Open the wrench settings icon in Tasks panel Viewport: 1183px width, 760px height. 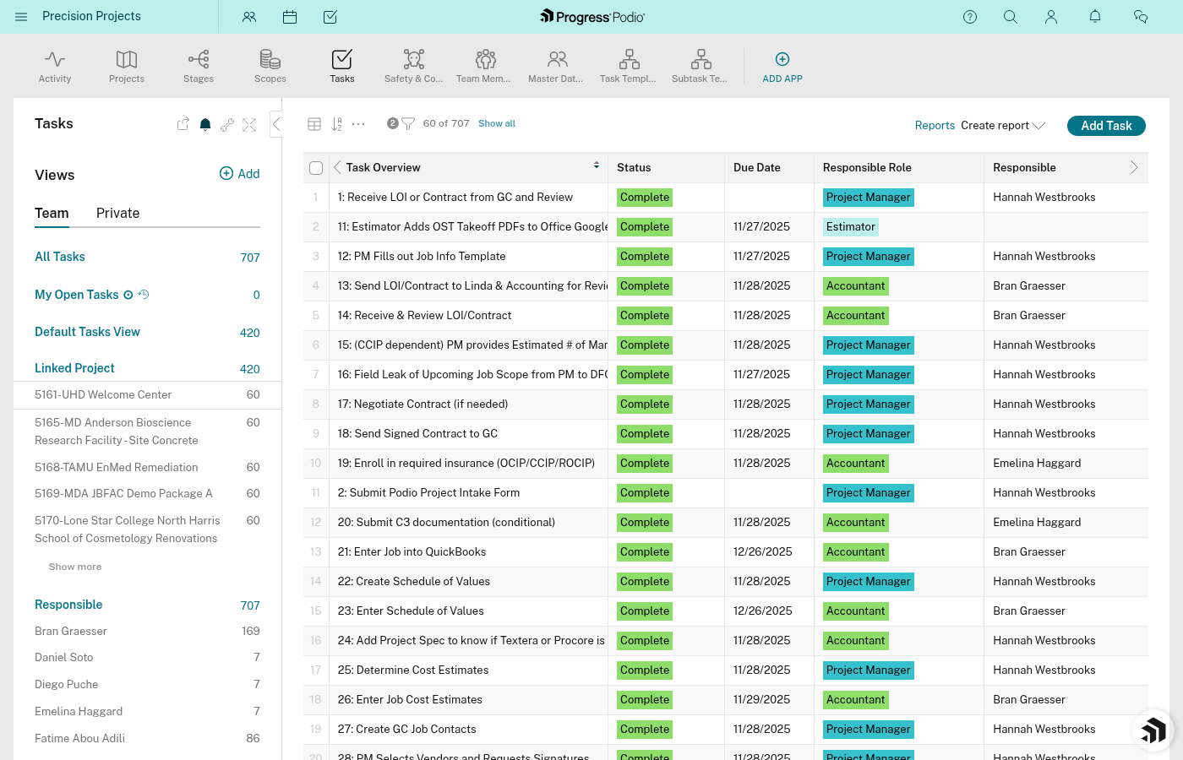click(x=227, y=124)
